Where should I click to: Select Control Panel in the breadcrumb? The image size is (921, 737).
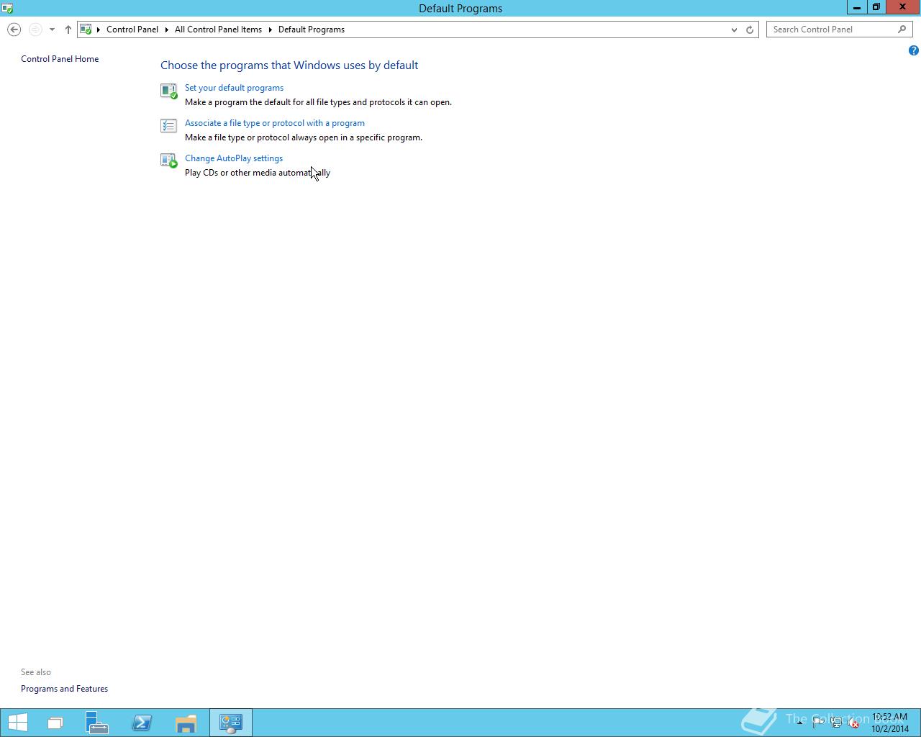[x=132, y=30]
